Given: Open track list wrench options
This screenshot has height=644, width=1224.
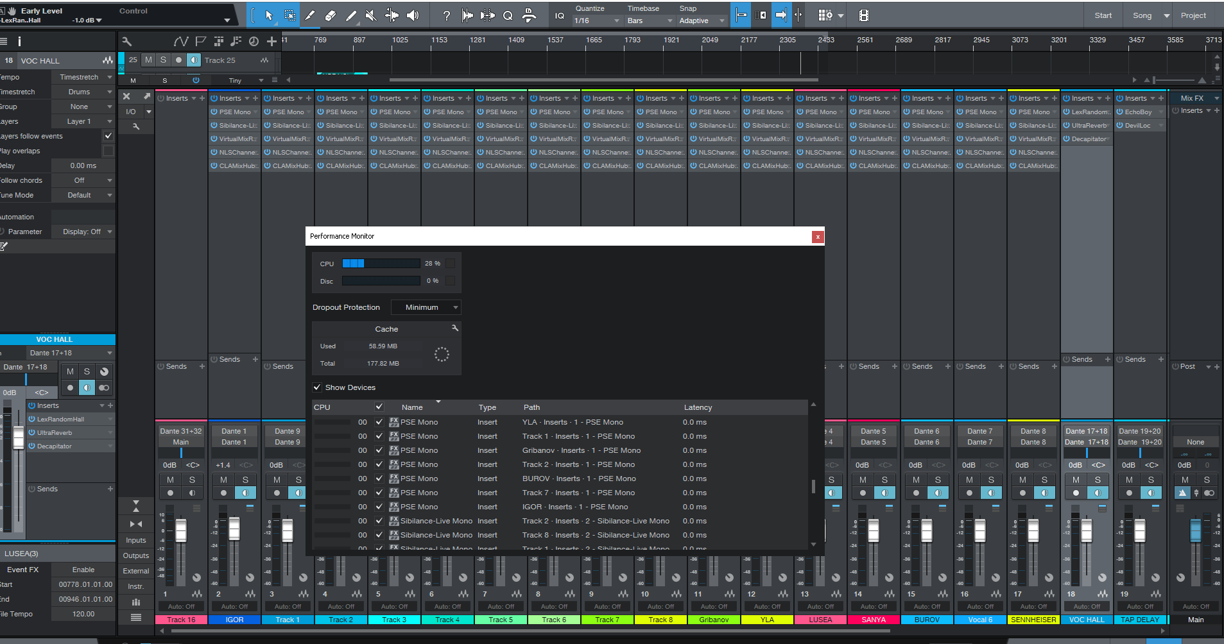Looking at the screenshot, I should (x=126, y=41).
